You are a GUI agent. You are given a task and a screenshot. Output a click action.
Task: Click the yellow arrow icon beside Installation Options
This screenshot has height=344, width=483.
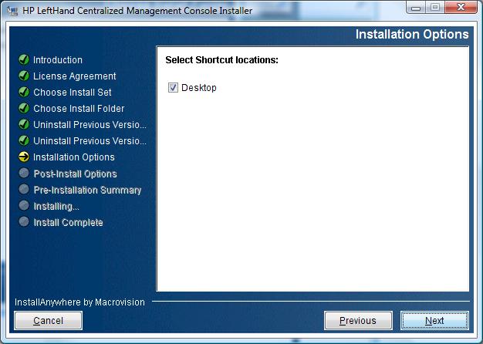click(x=24, y=157)
